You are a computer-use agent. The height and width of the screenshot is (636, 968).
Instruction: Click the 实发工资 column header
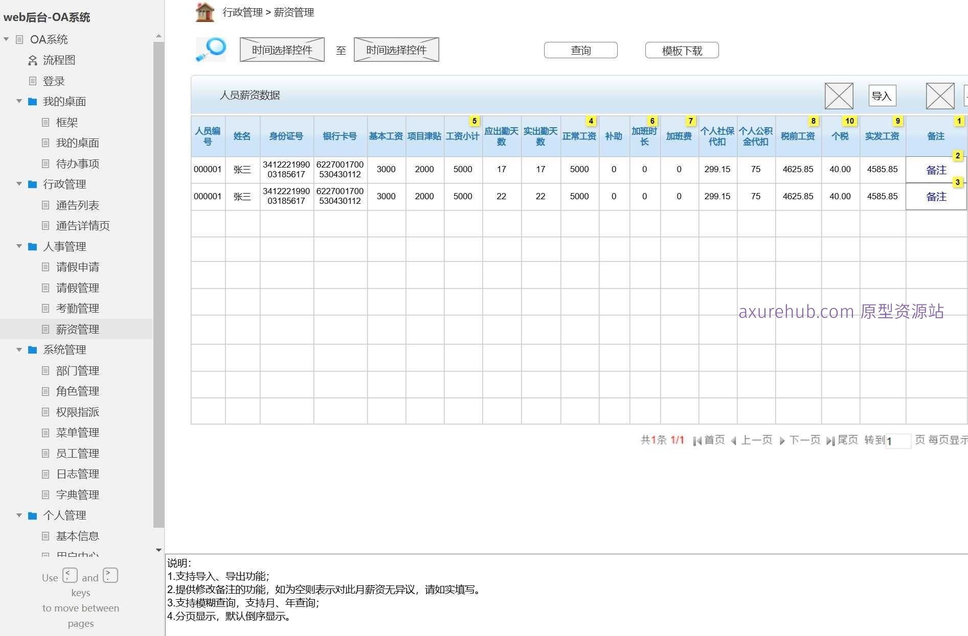pos(882,136)
